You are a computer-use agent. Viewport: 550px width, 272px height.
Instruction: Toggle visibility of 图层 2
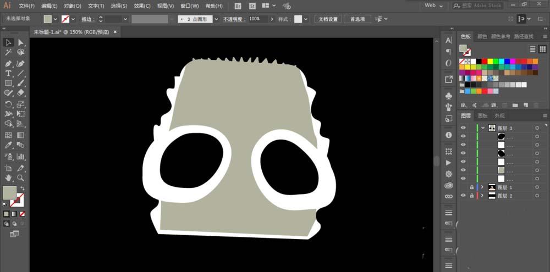coord(463,196)
